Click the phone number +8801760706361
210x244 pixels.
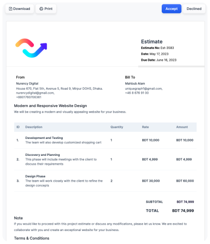(x=28, y=97)
